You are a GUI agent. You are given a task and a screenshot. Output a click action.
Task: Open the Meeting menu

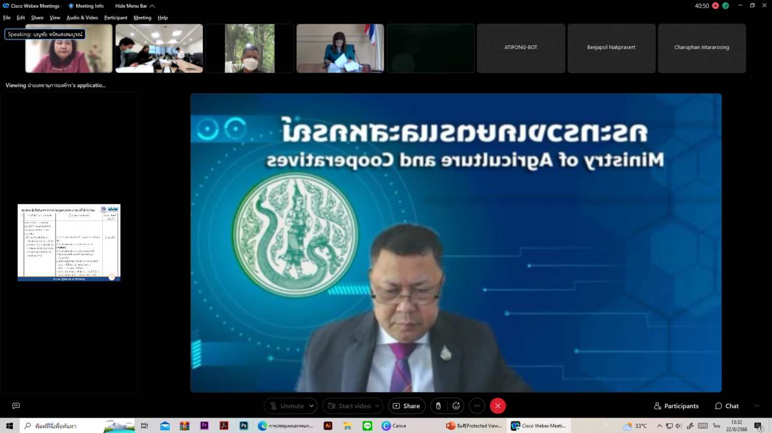143,18
